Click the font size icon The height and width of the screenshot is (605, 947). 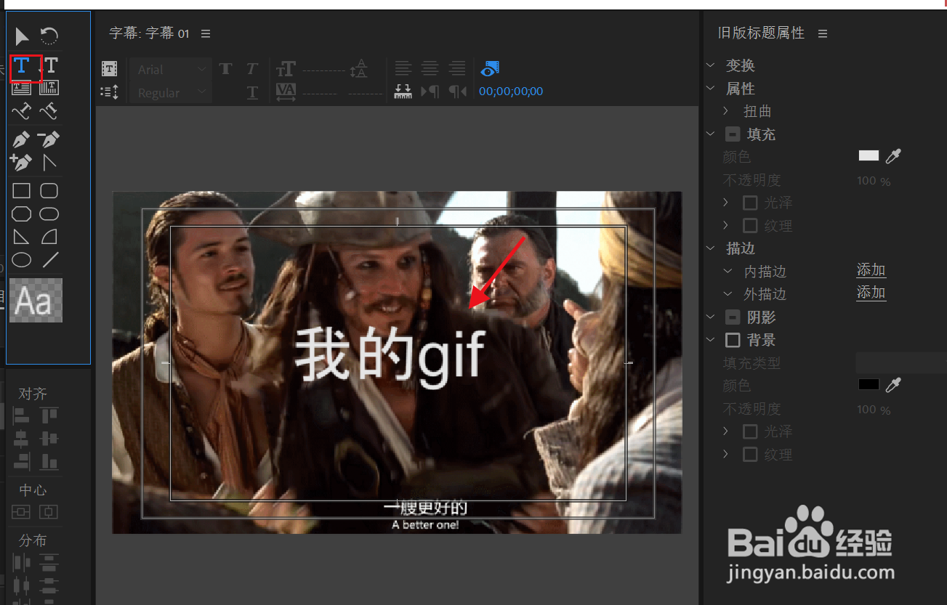pyautogui.click(x=286, y=69)
